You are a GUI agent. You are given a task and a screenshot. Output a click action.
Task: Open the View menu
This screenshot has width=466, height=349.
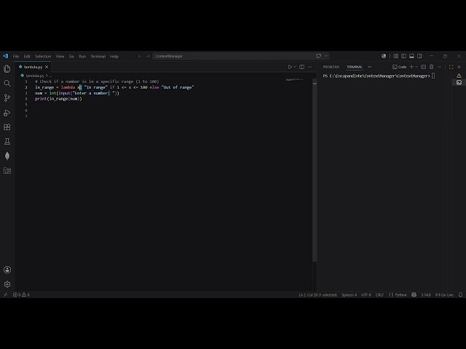point(60,56)
